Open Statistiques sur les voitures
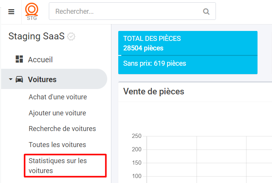Viewport: 272px width, 183px height. pyautogui.click(x=65, y=166)
